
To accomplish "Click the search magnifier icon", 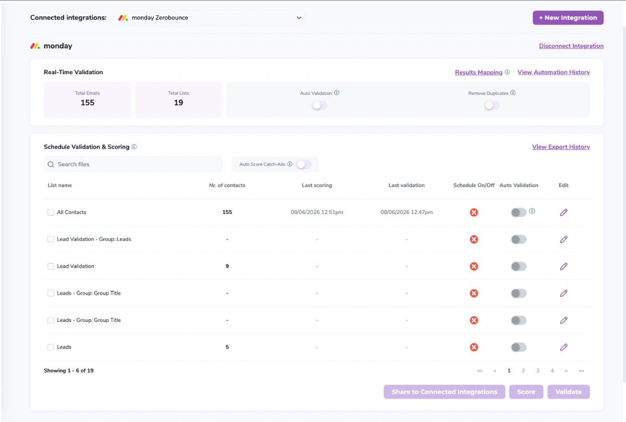I will click(x=51, y=165).
